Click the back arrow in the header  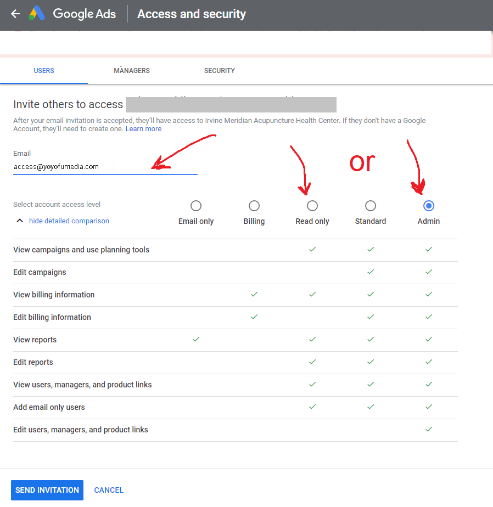point(15,13)
